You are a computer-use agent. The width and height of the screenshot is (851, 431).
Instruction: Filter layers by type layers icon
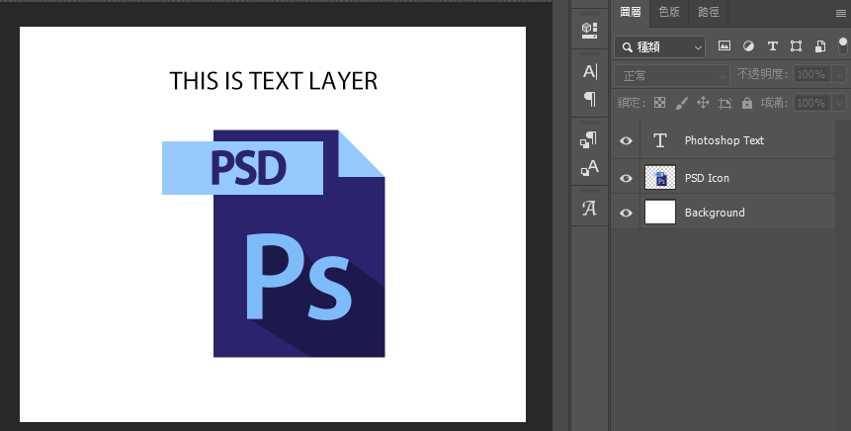[x=772, y=46]
